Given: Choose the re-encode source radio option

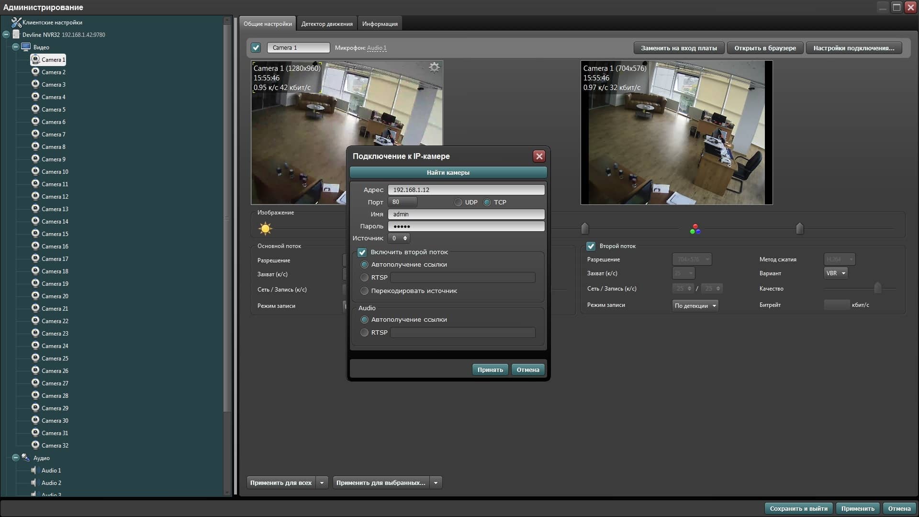Looking at the screenshot, I should (365, 291).
